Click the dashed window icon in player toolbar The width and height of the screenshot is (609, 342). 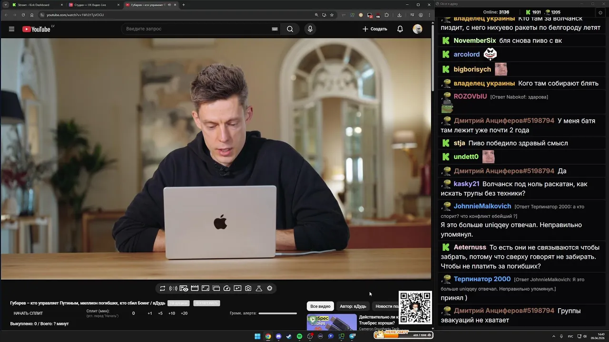[x=216, y=288]
